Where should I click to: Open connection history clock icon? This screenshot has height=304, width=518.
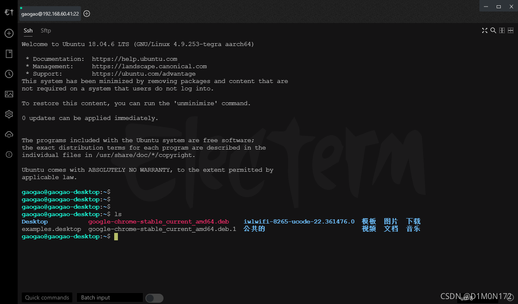point(9,74)
